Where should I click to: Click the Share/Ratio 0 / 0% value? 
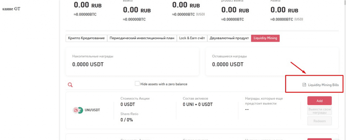(127, 120)
